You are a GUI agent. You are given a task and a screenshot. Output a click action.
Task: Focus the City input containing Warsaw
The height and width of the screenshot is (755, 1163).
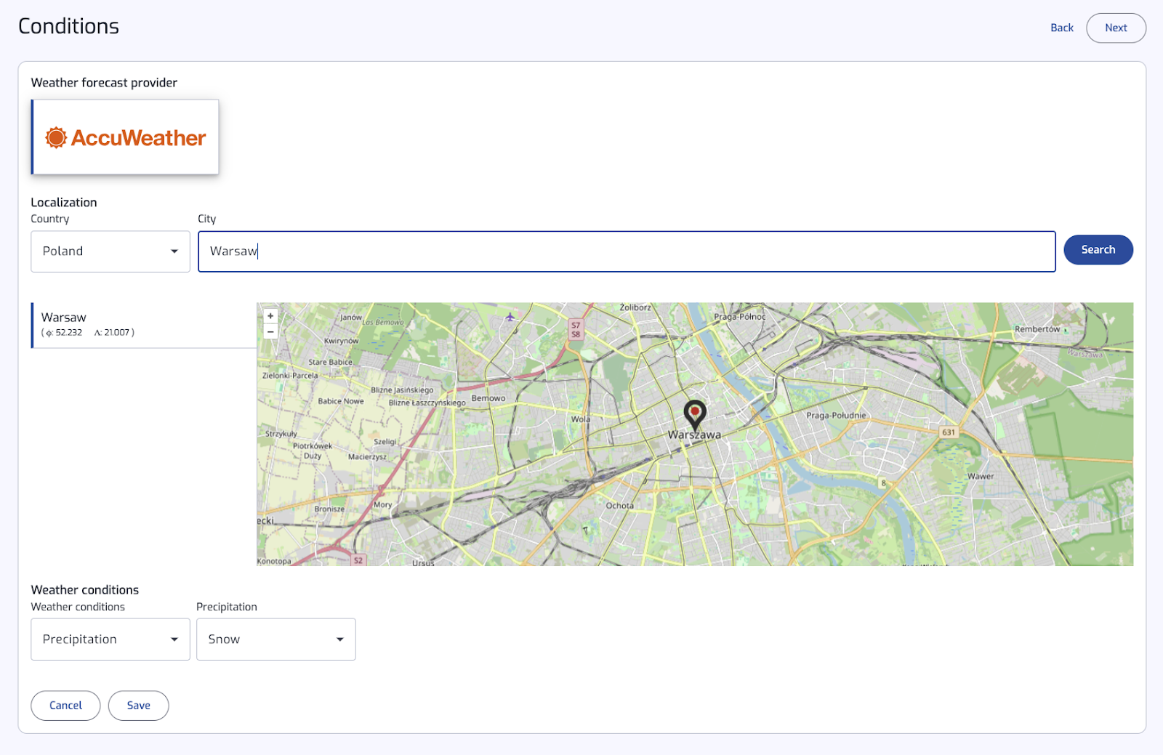[x=627, y=251]
